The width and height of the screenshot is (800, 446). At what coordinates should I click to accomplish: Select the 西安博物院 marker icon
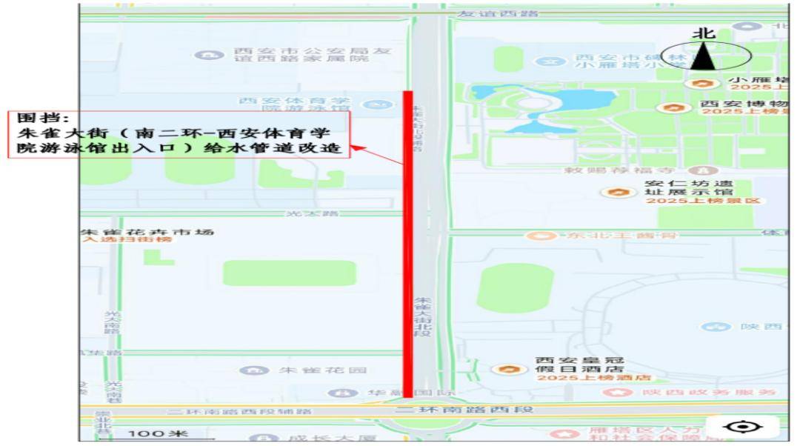pos(674,107)
